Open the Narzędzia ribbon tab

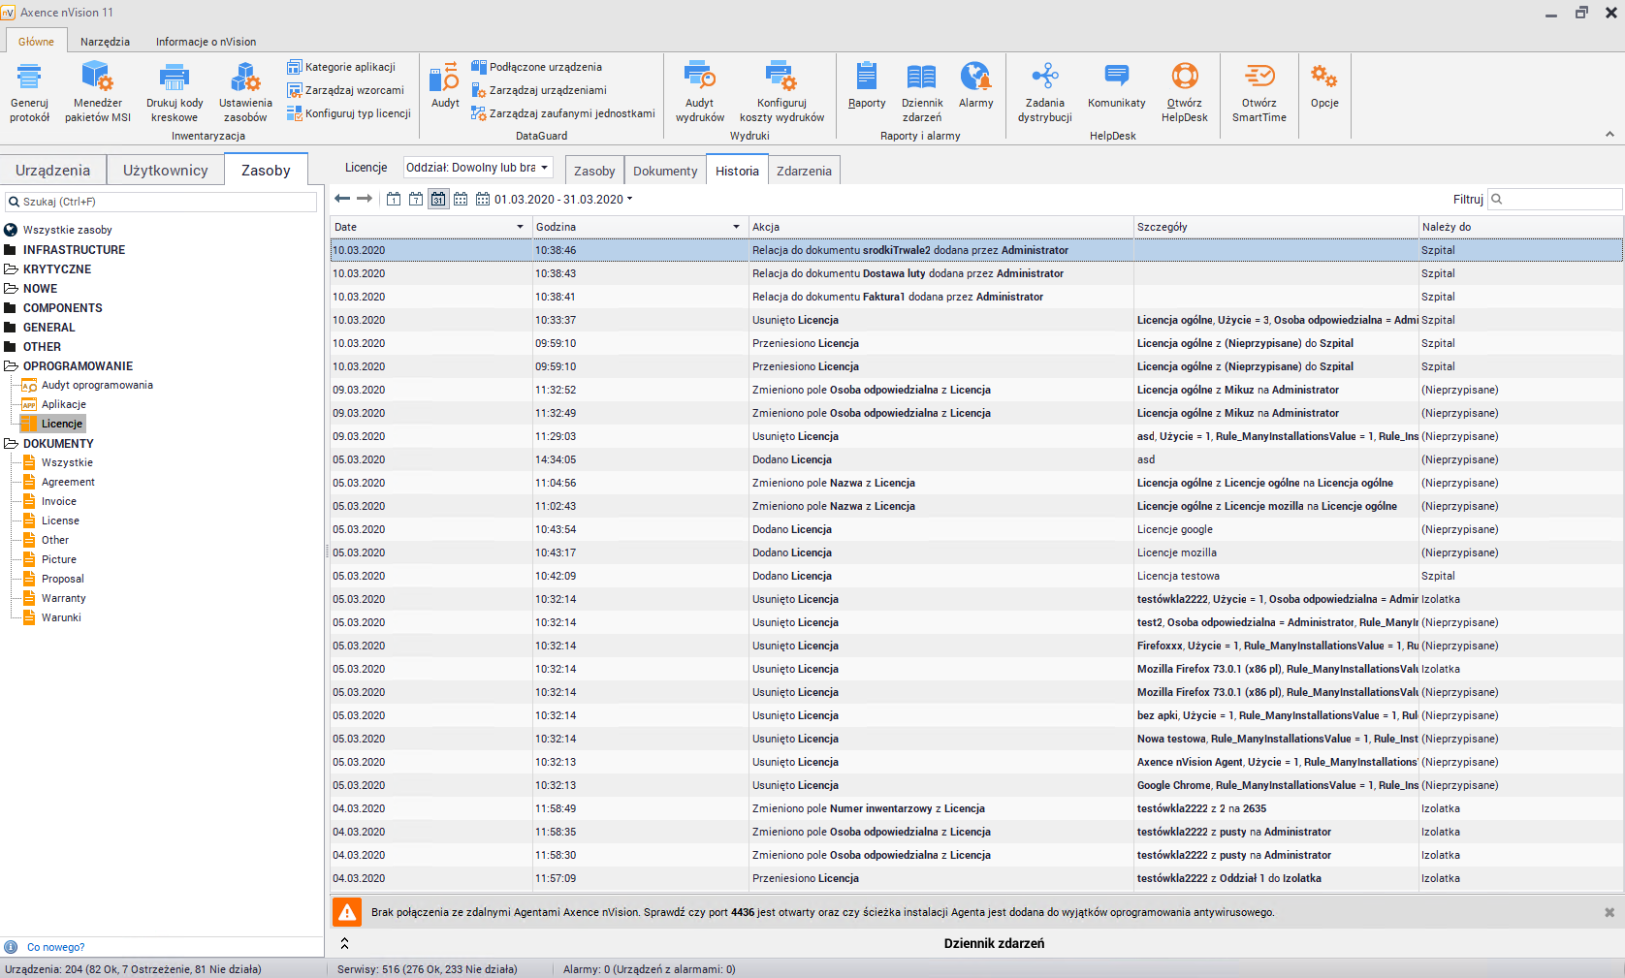click(105, 42)
